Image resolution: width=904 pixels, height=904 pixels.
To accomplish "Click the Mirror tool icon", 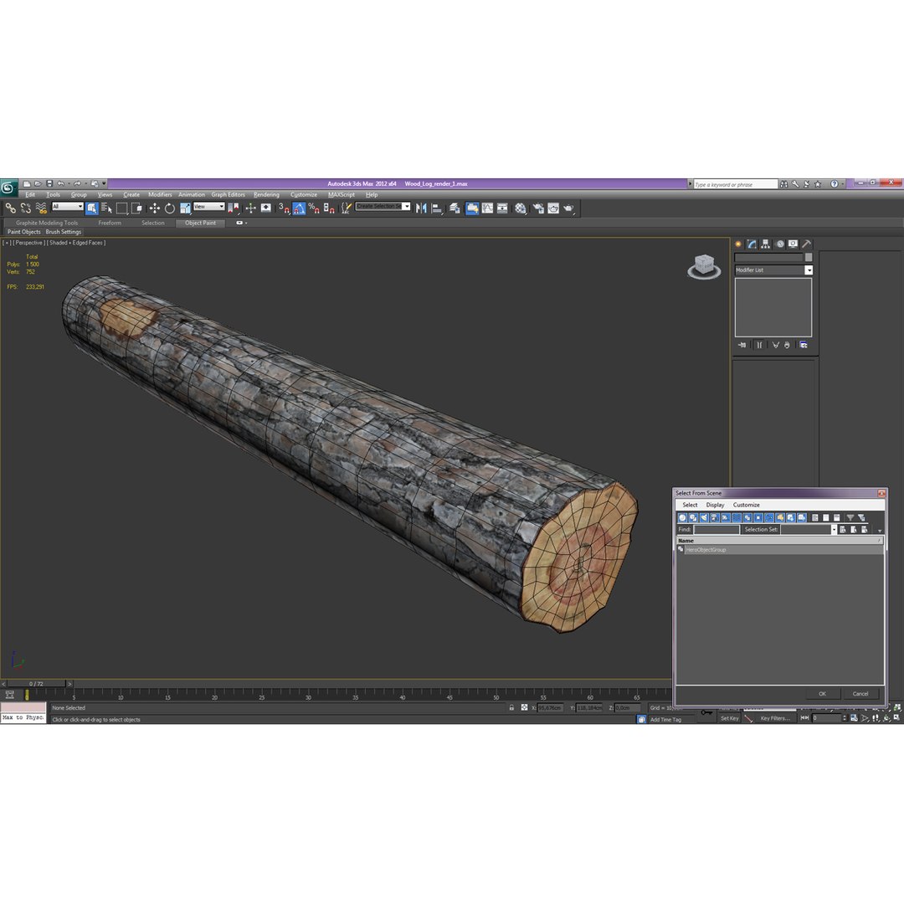I will pos(421,208).
